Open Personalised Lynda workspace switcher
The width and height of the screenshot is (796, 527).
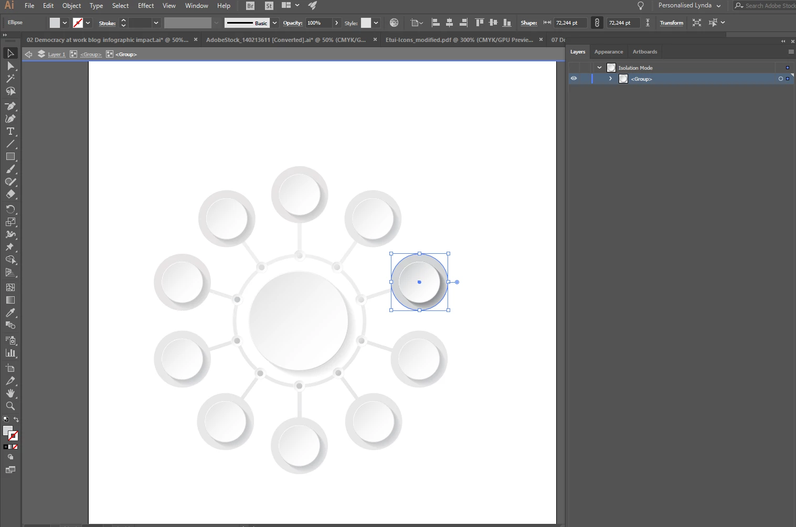tap(689, 5)
